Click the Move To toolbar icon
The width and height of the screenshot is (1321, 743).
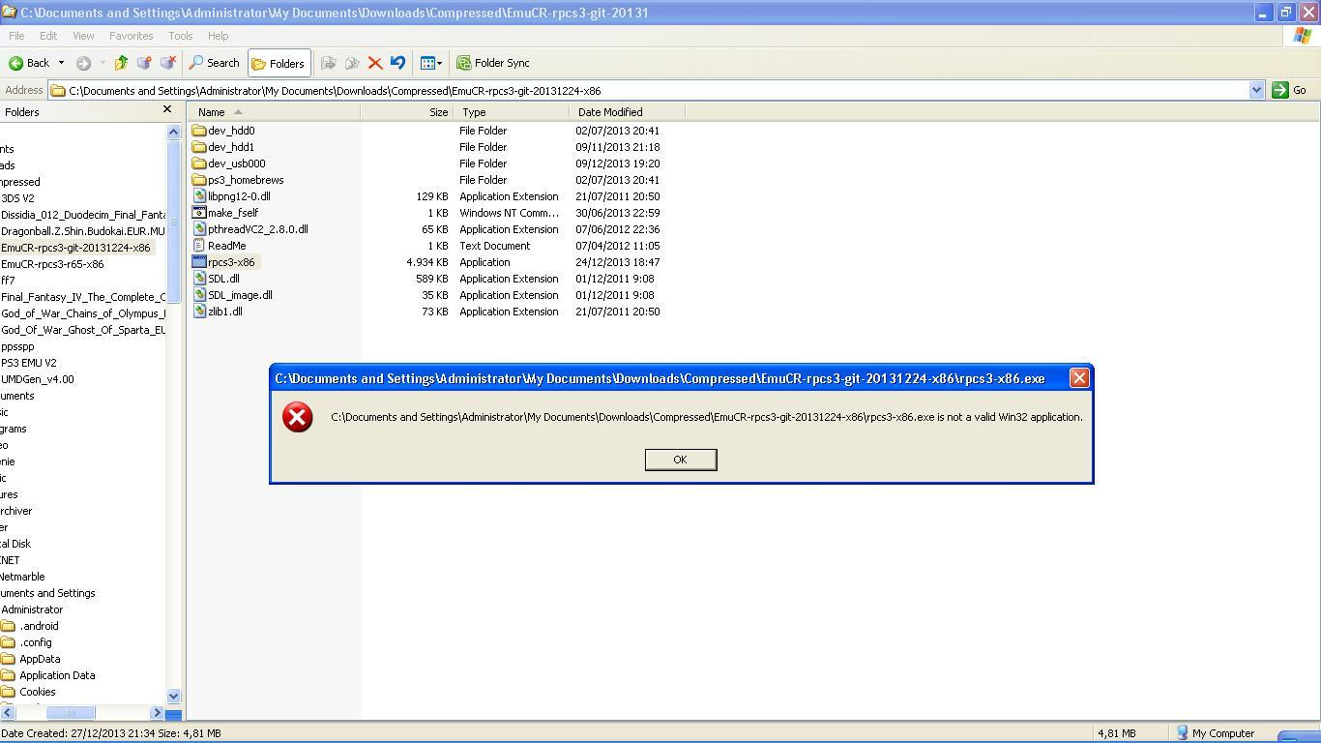coord(329,63)
